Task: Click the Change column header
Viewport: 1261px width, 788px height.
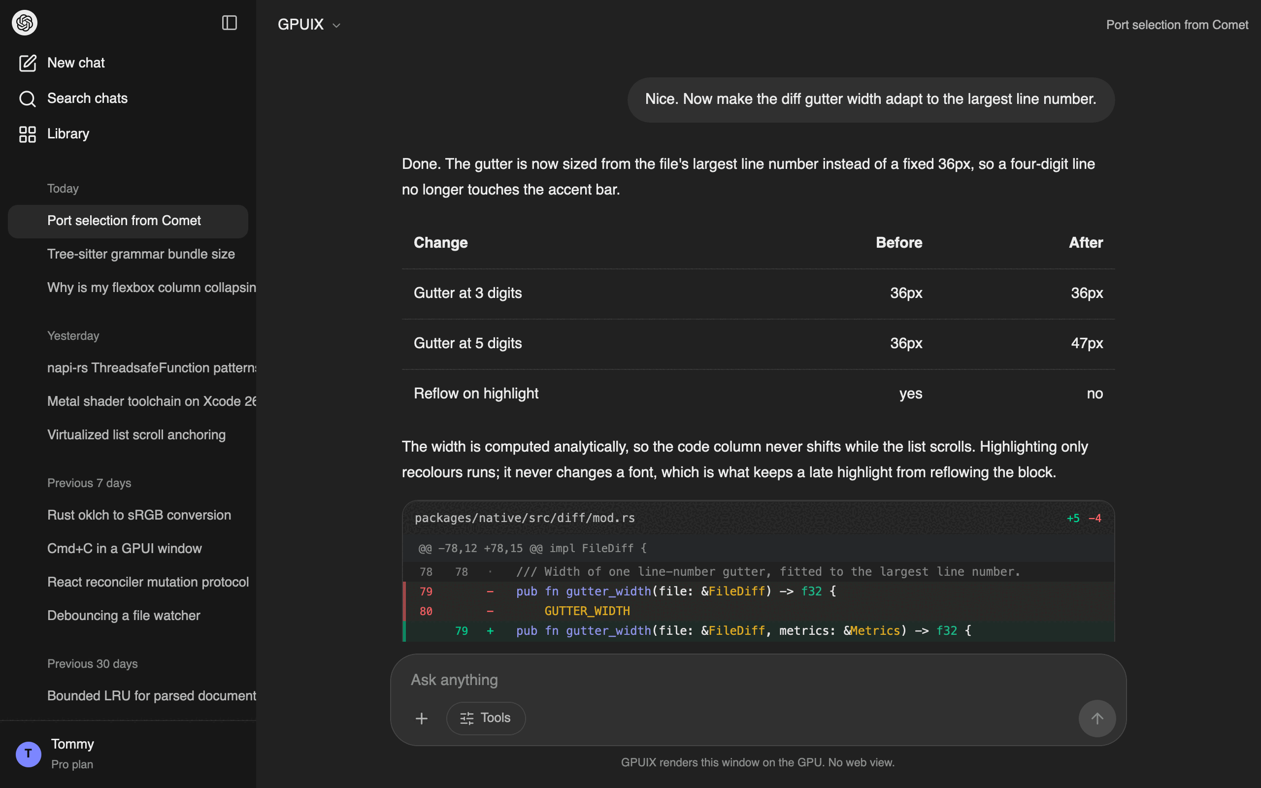Action: coord(440,243)
